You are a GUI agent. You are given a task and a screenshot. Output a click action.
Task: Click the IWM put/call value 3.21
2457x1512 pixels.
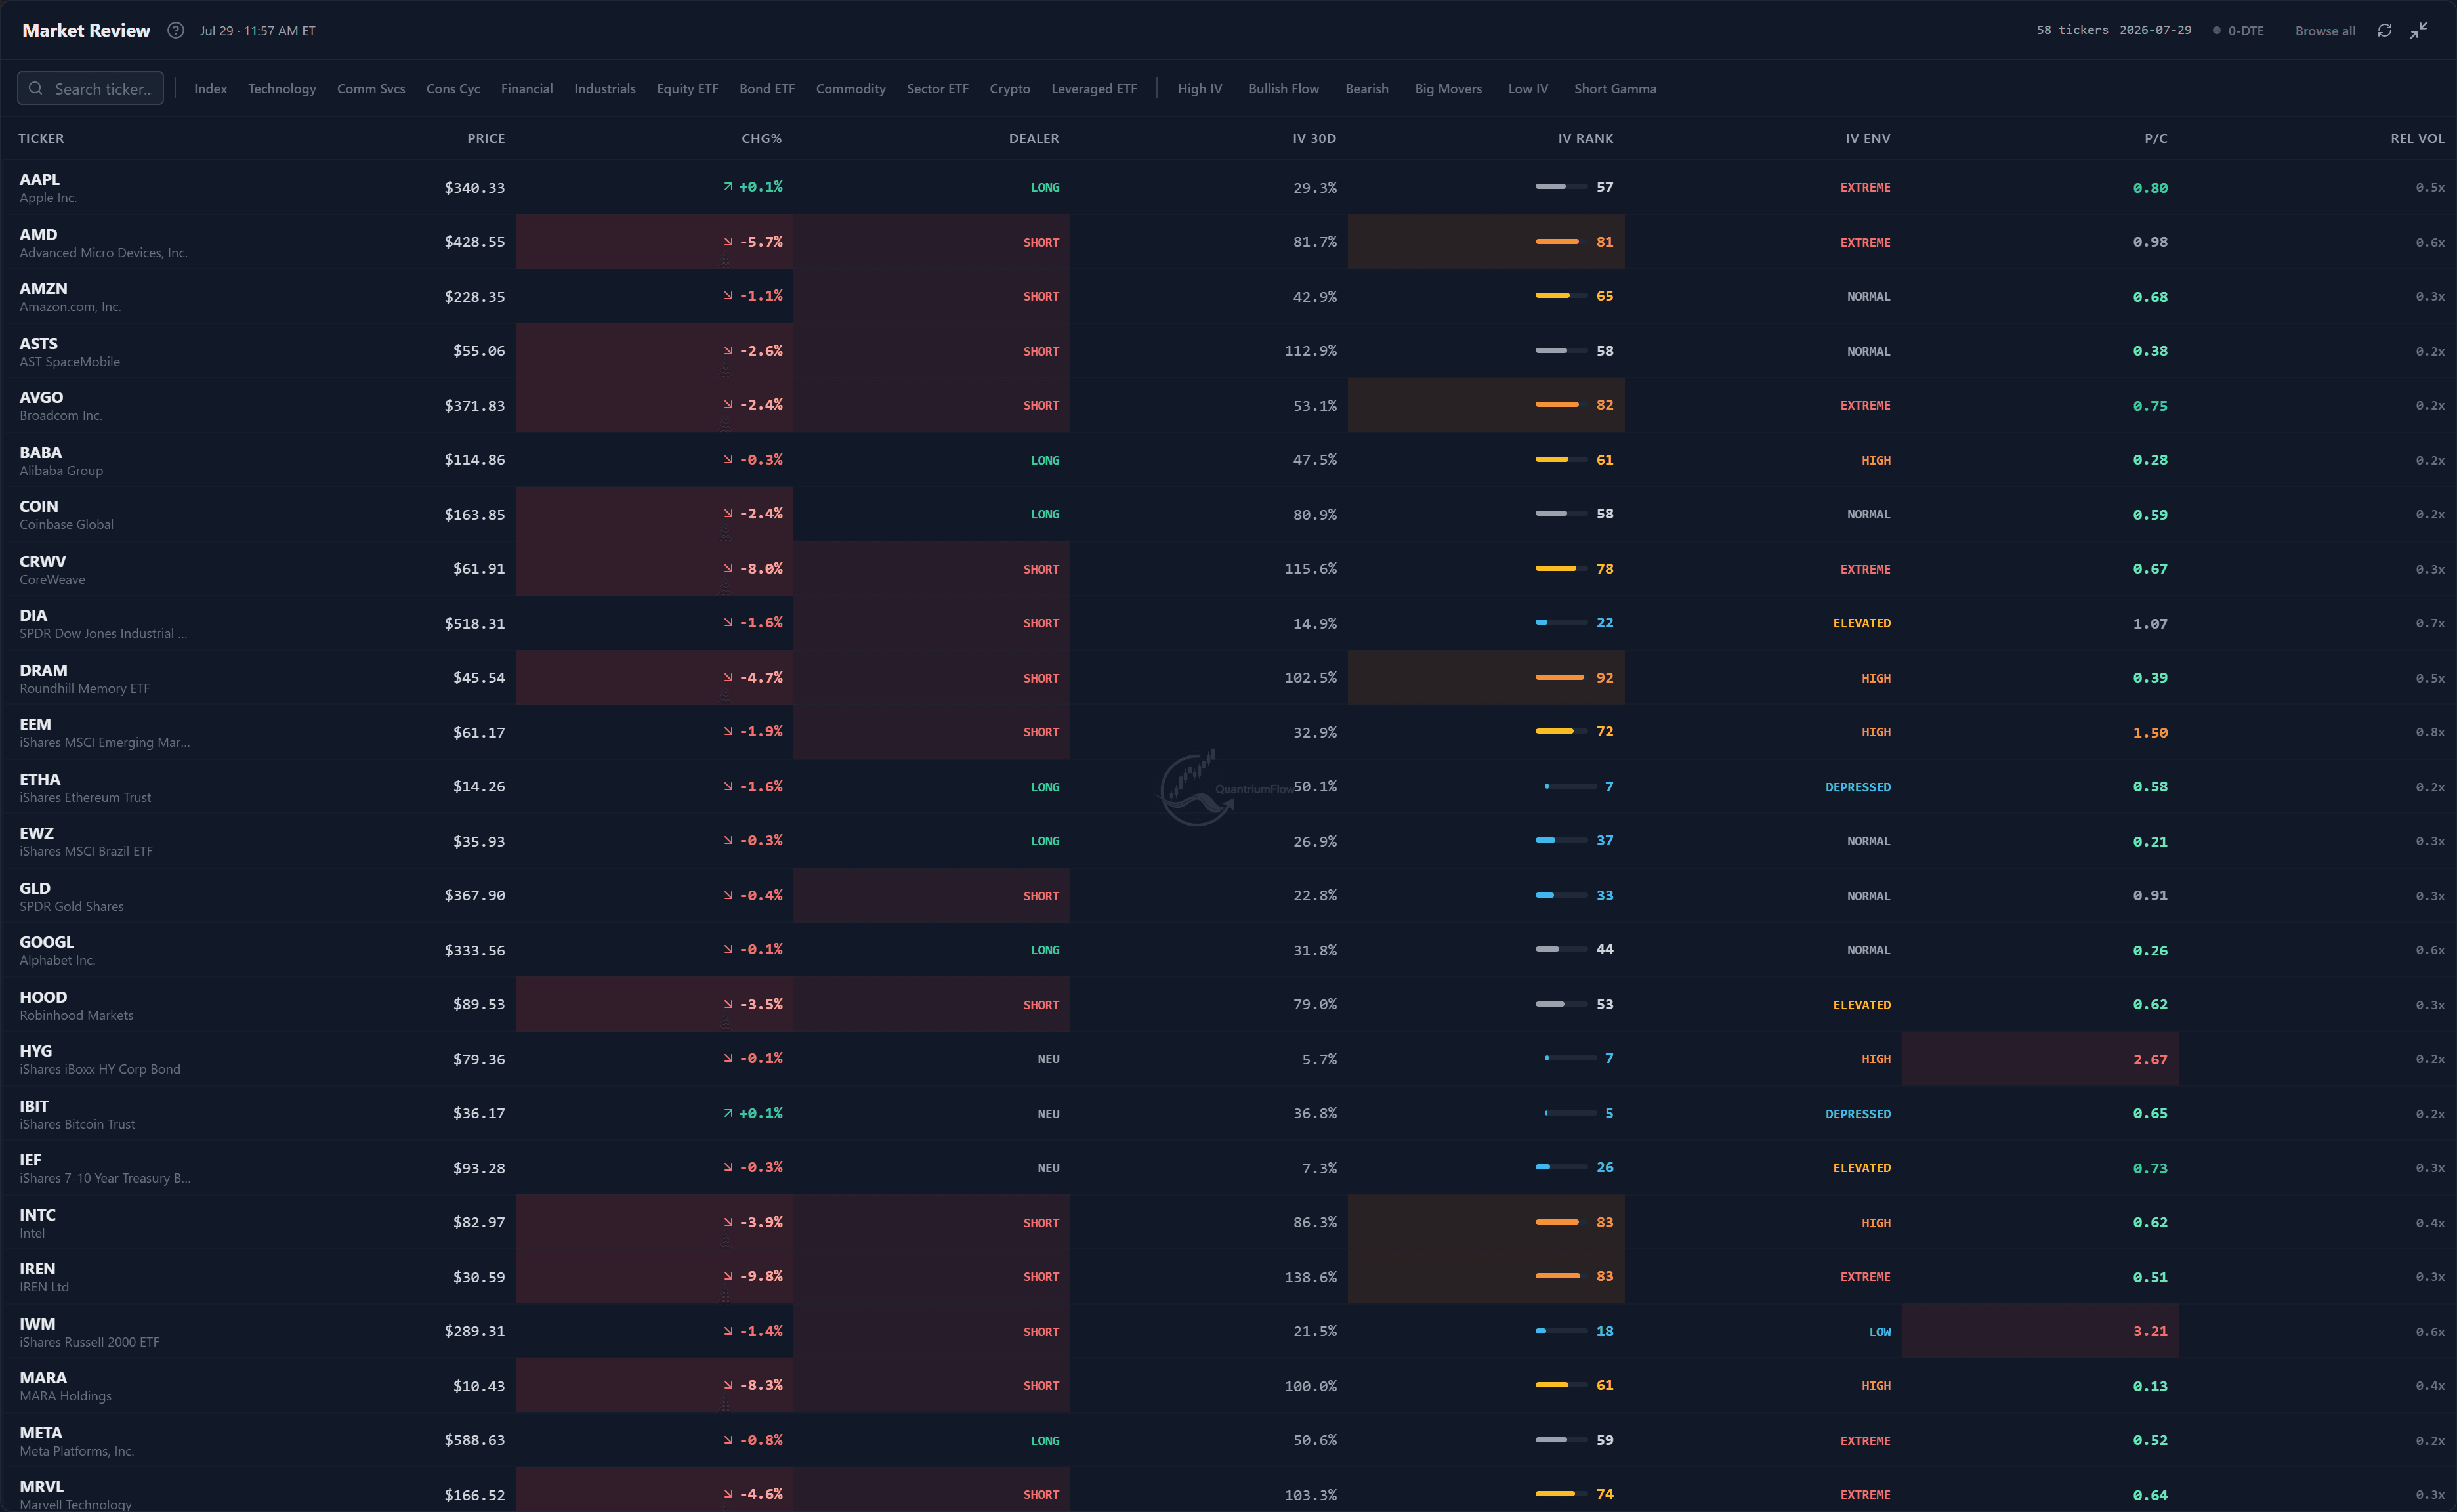[x=2150, y=1331]
